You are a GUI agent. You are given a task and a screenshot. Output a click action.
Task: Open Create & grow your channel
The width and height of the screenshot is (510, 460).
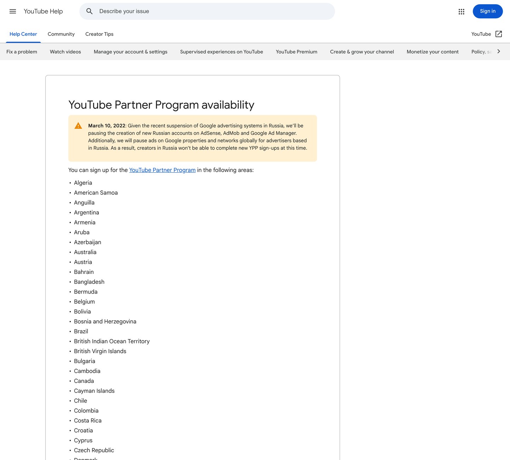click(x=362, y=52)
